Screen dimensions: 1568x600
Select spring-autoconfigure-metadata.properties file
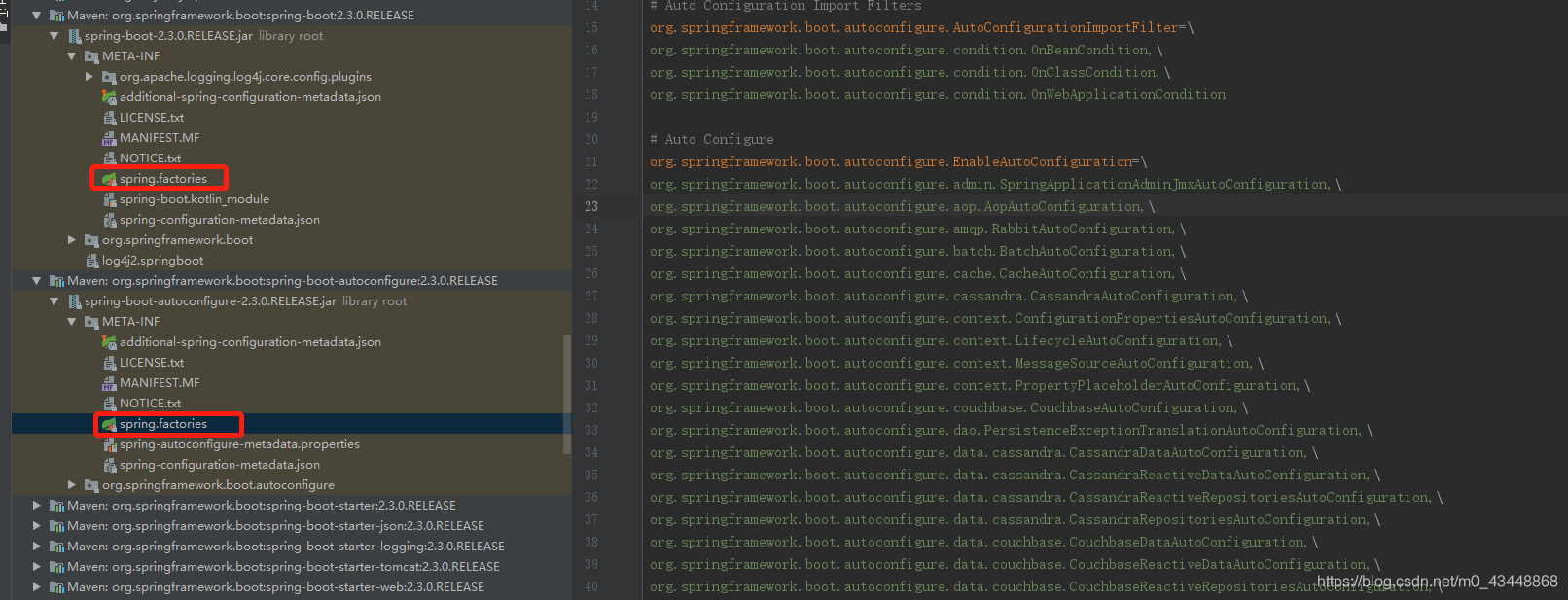click(x=239, y=444)
